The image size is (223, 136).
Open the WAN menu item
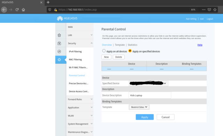pyautogui.click(x=70, y=27)
